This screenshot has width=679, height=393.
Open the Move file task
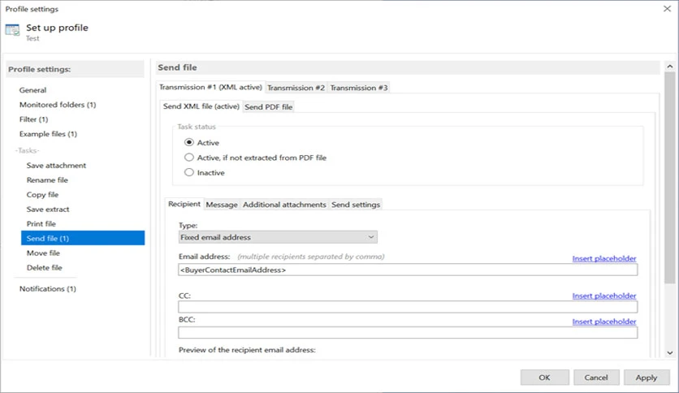[x=43, y=253]
